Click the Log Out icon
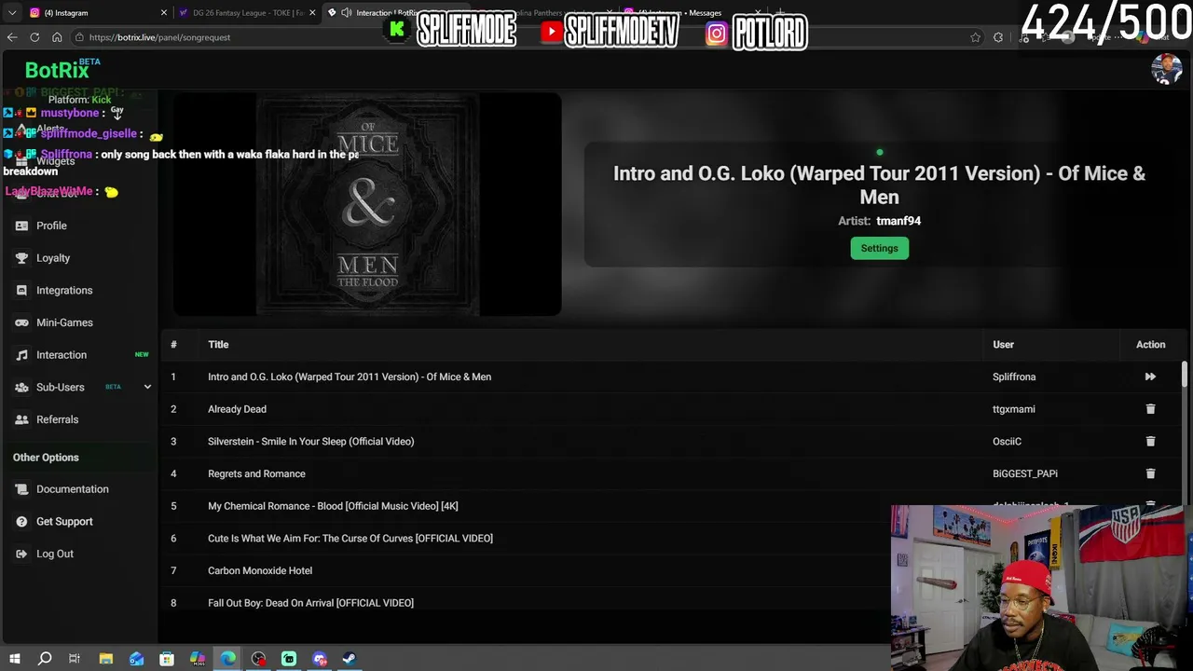Screen dimensions: 1193x671 (21, 554)
